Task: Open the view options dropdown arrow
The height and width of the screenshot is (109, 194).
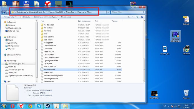Action: click(x=132, y=17)
